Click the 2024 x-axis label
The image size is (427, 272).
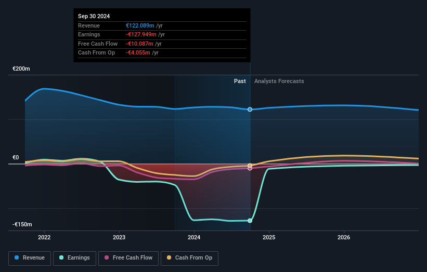tap(194, 237)
